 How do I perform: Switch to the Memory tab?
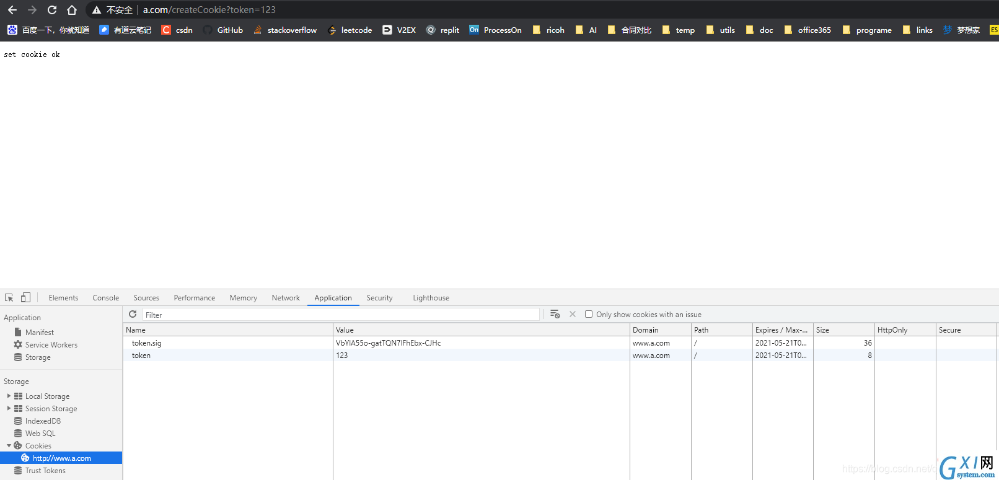[x=244, y=298]
